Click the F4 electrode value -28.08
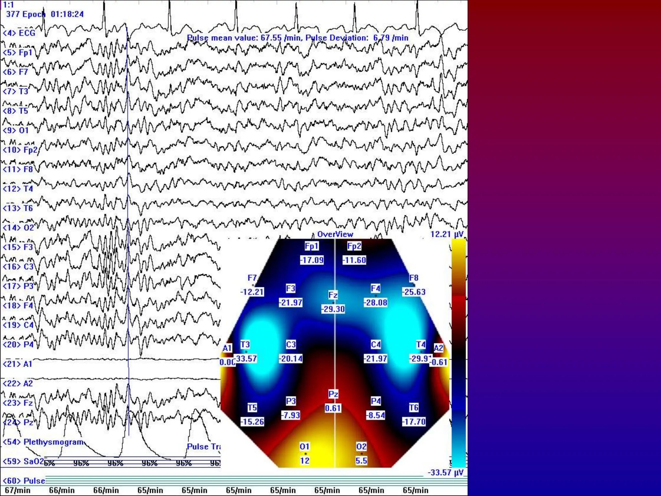This screenshot has height=496, width=661. [375, 303]
